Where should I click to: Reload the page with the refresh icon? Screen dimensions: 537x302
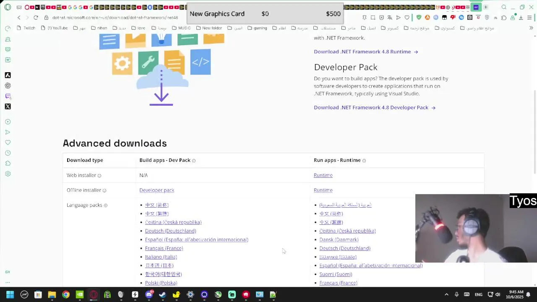pyautogui.click(x=36, y=18)
